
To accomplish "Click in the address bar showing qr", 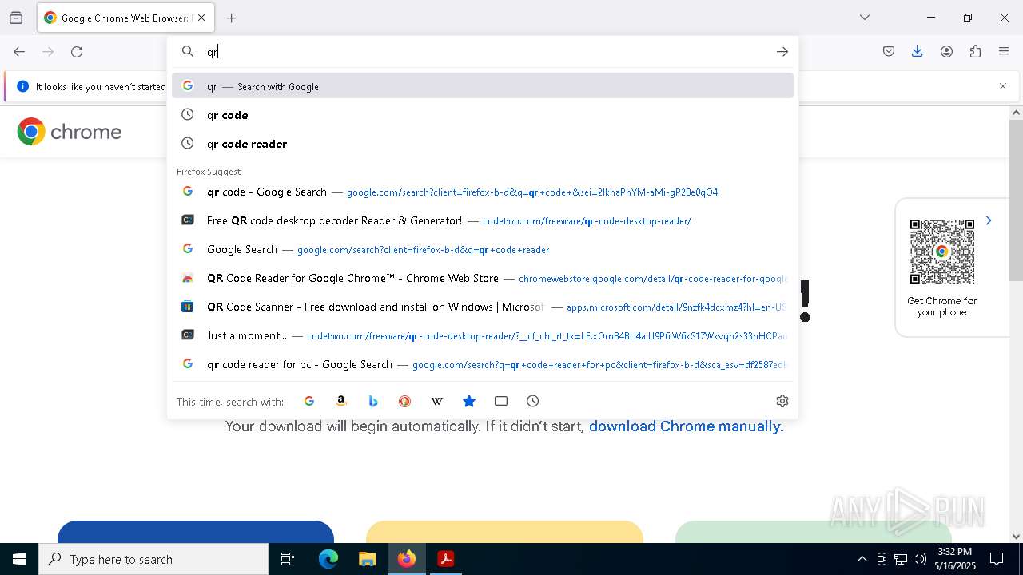I will point(483,52).
